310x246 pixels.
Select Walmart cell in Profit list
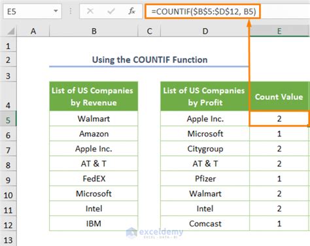(x=205, y=194)
